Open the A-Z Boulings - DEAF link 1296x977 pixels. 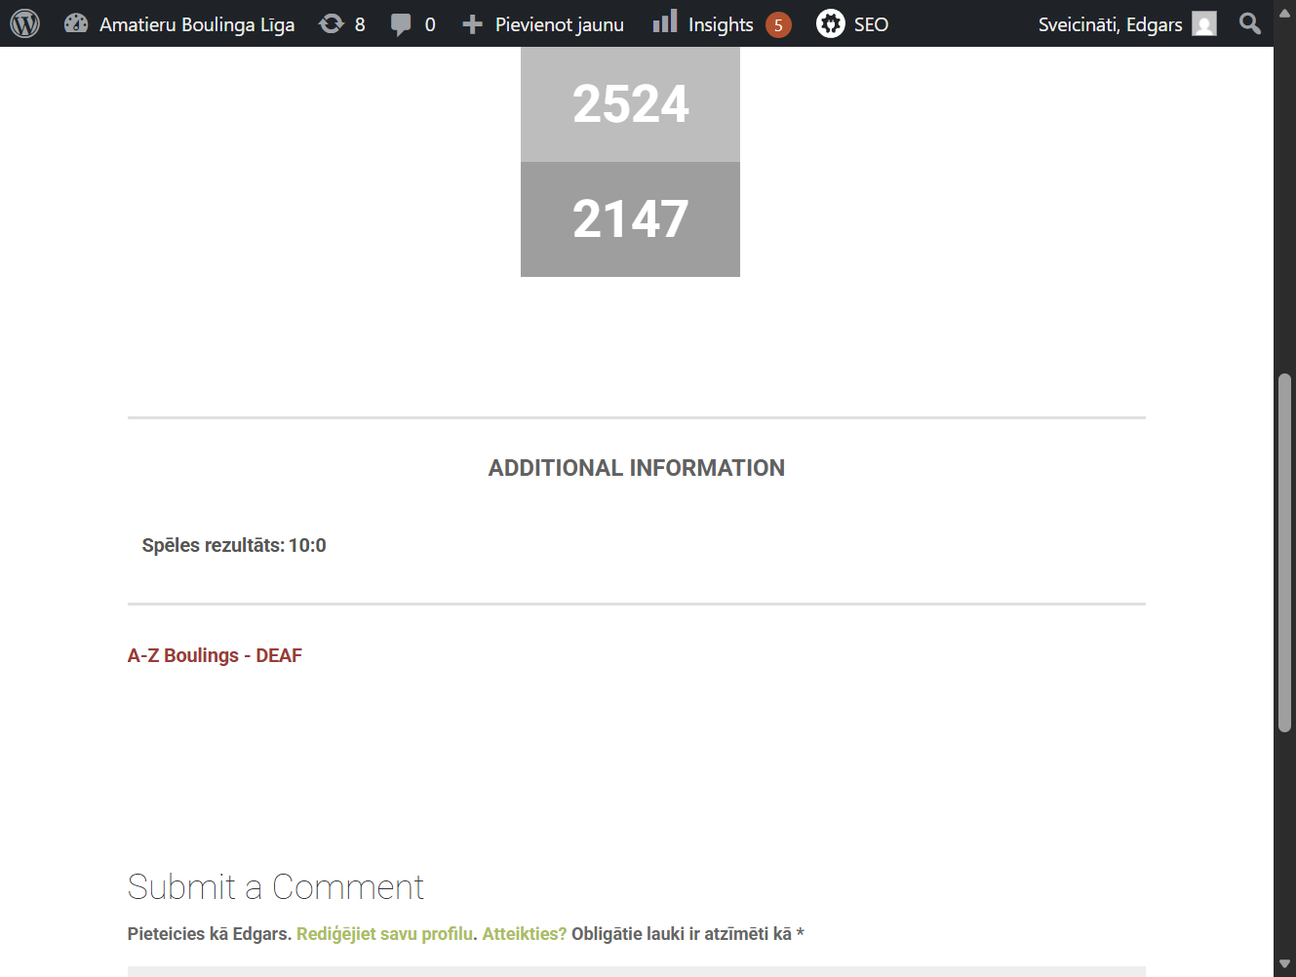pos(215,655)
